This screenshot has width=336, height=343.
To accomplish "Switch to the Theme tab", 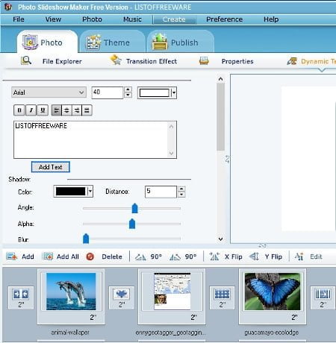I will coord(113,43).
